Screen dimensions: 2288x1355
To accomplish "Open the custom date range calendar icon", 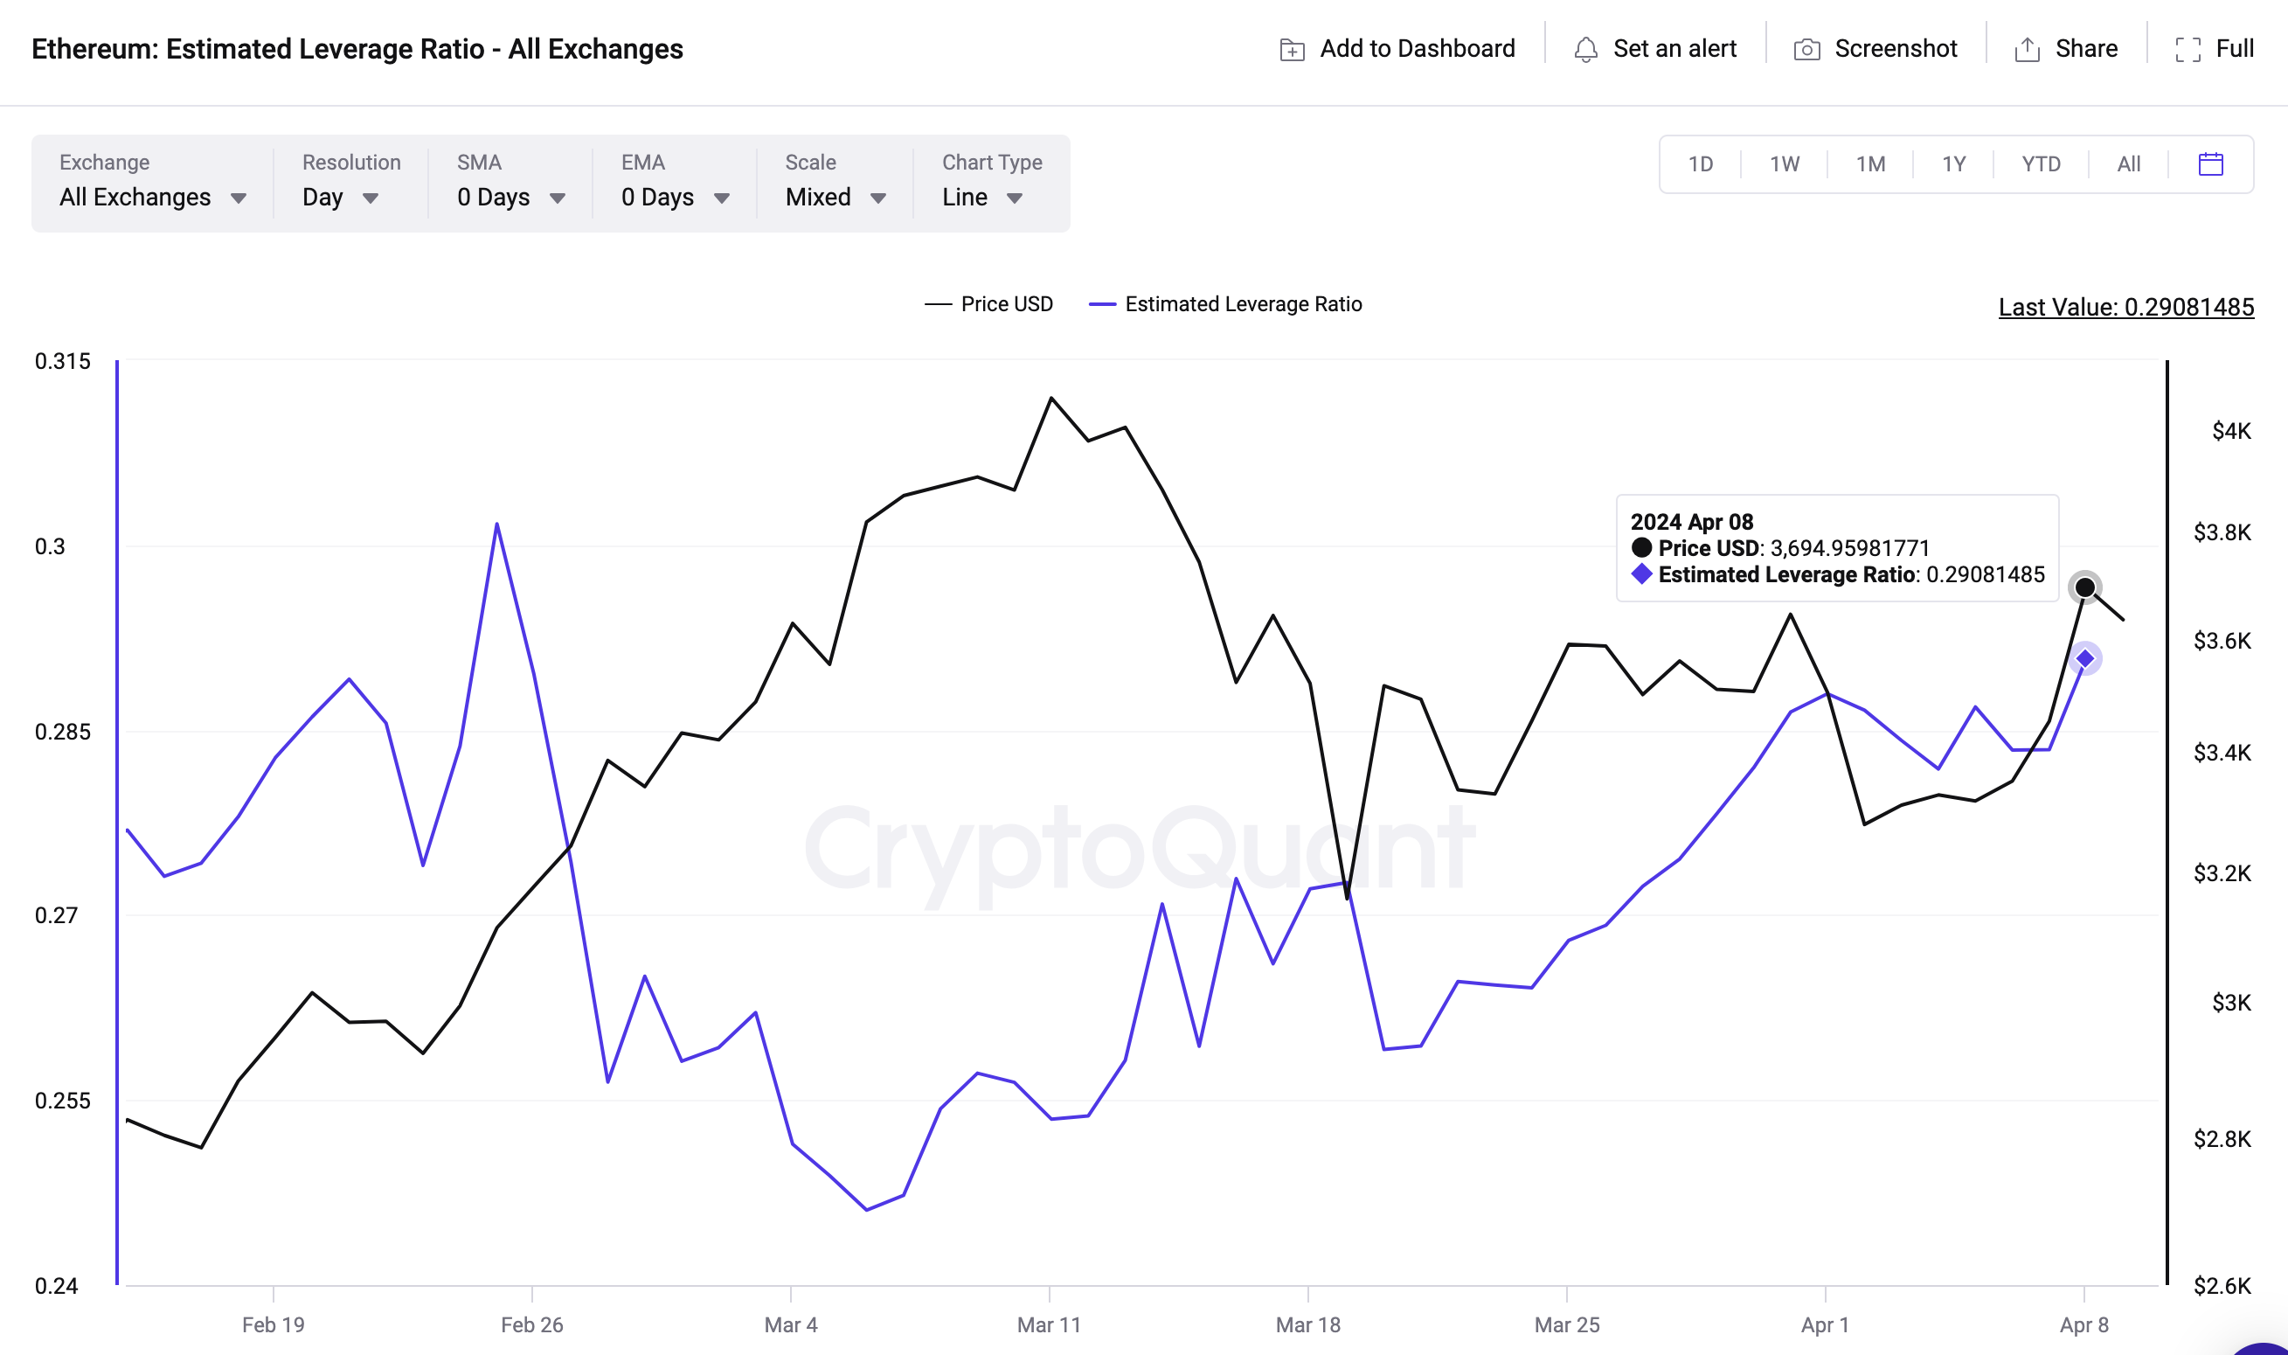I will tap(2210, 163).
